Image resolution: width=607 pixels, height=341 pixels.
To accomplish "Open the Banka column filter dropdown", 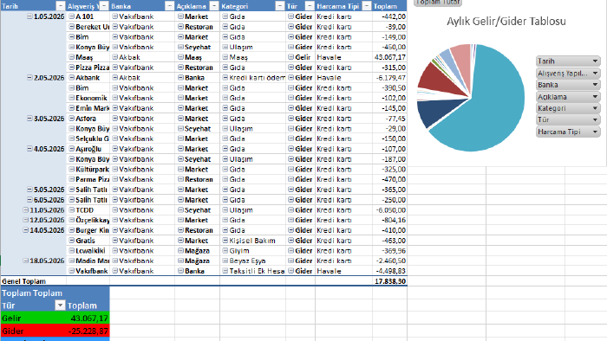I will [169, 6].
